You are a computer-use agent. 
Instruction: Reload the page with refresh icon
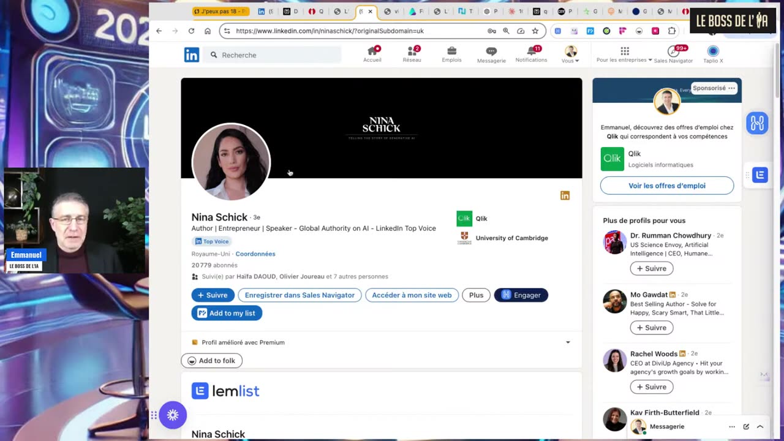[x=191, y=31]
